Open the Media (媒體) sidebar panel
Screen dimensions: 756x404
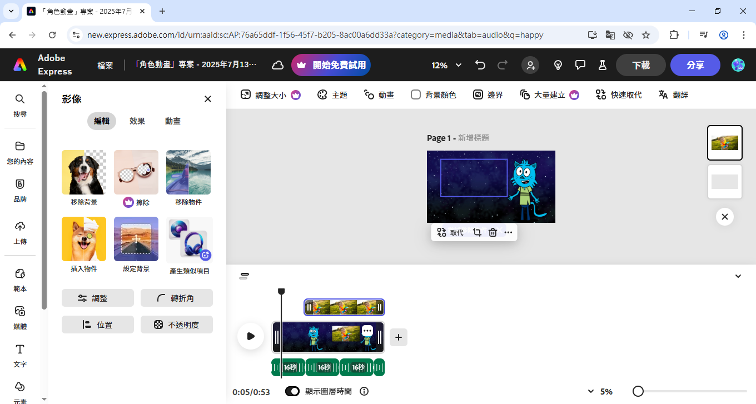coord(20,317)
